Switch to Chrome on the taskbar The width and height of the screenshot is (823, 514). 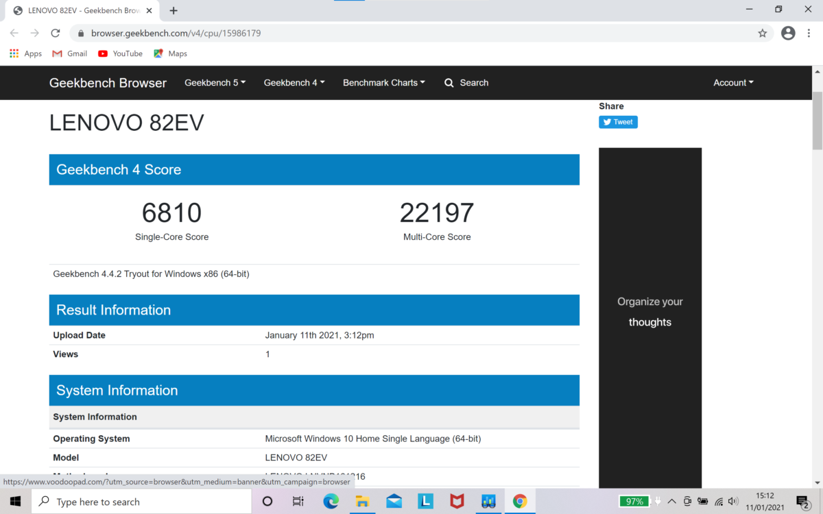pyautogui.click(x=520, y=502)
